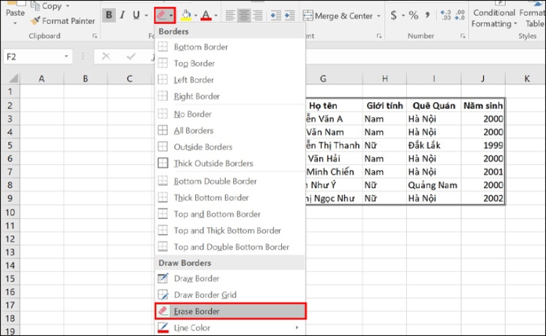Apply Percent Style format
The height and width of the screenshot is (336, 546).
414,15
